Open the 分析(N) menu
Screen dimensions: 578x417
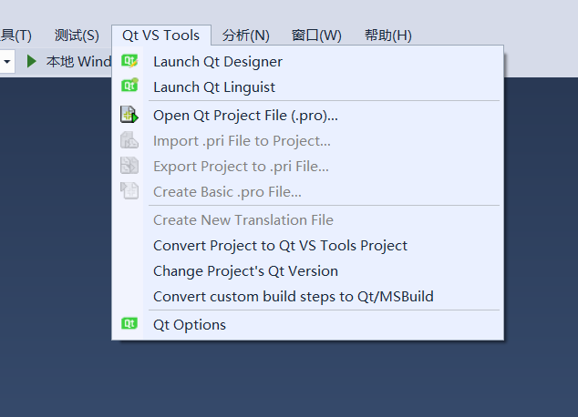click(x=246, y=36)
